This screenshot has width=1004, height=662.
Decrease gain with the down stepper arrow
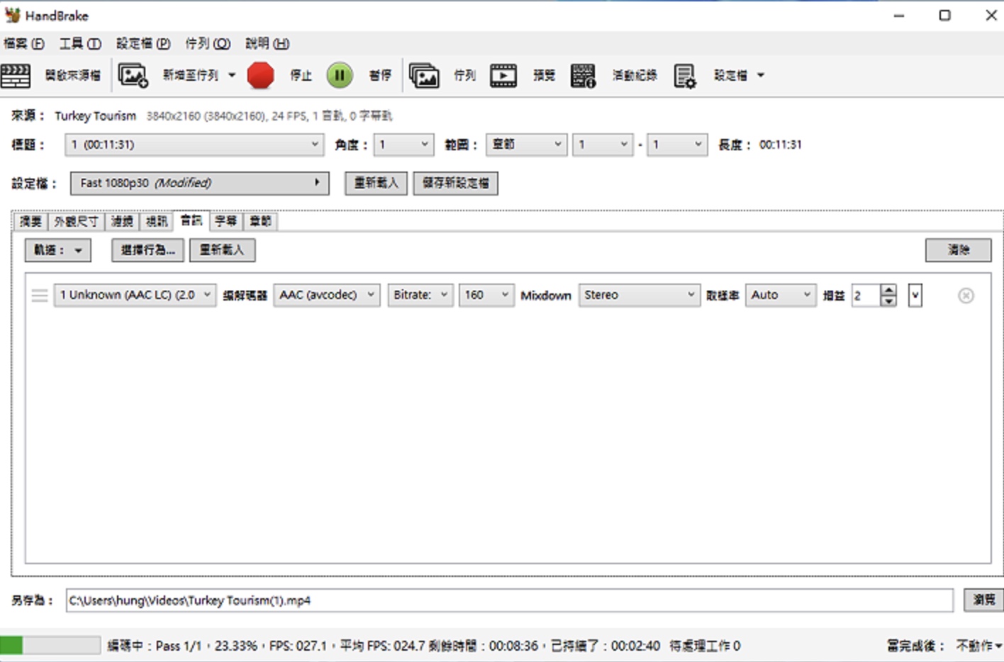[x=888, y=301]
